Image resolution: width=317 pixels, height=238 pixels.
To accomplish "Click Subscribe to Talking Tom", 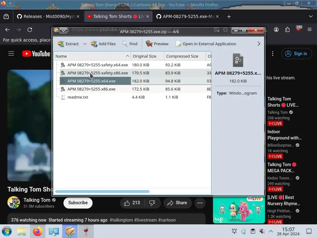I will pos(78,203).
